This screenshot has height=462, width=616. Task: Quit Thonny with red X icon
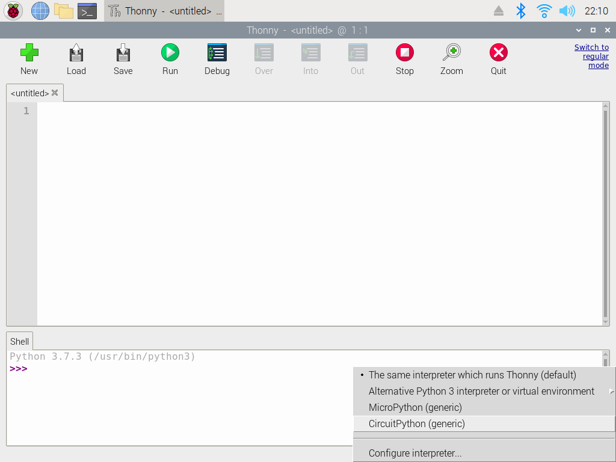[x=499, y=53]
